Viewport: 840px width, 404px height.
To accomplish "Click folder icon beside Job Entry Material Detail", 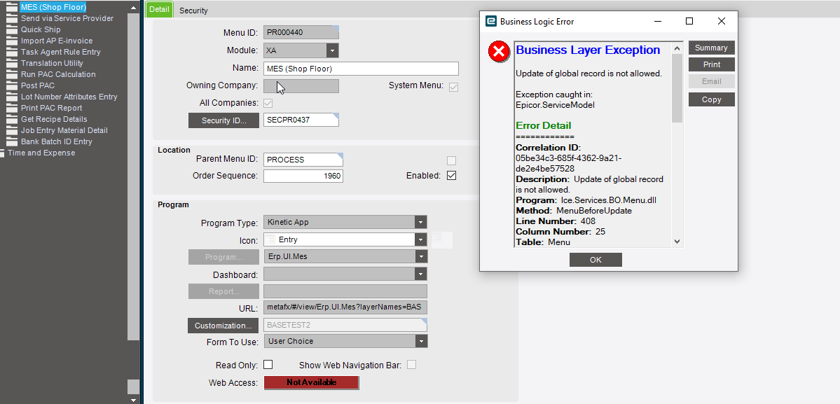I will point(12,130).
